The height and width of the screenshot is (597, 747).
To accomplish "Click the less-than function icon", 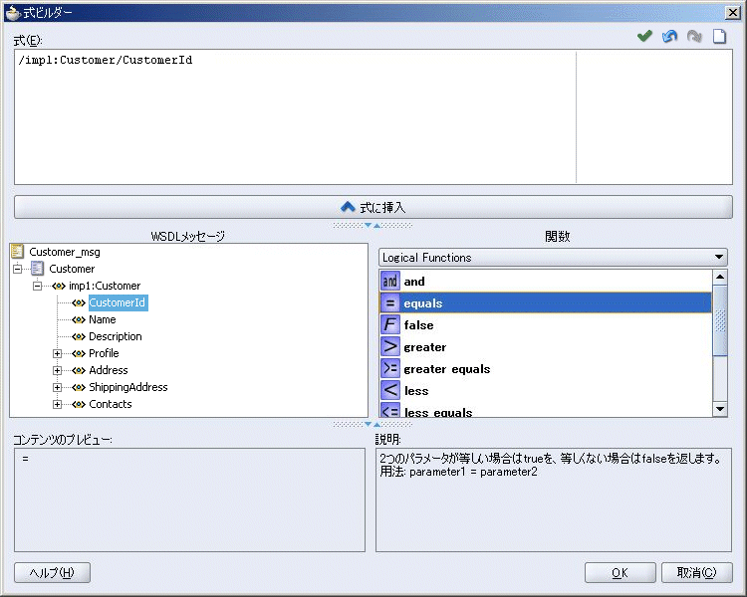I will pos(390,390).
